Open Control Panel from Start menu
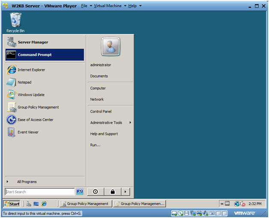 coord(101,112)
